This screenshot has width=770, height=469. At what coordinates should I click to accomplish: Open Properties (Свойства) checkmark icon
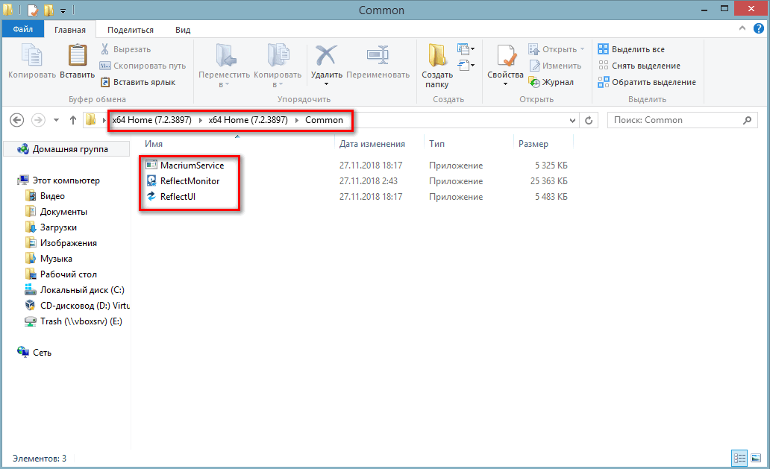(505, 57)
